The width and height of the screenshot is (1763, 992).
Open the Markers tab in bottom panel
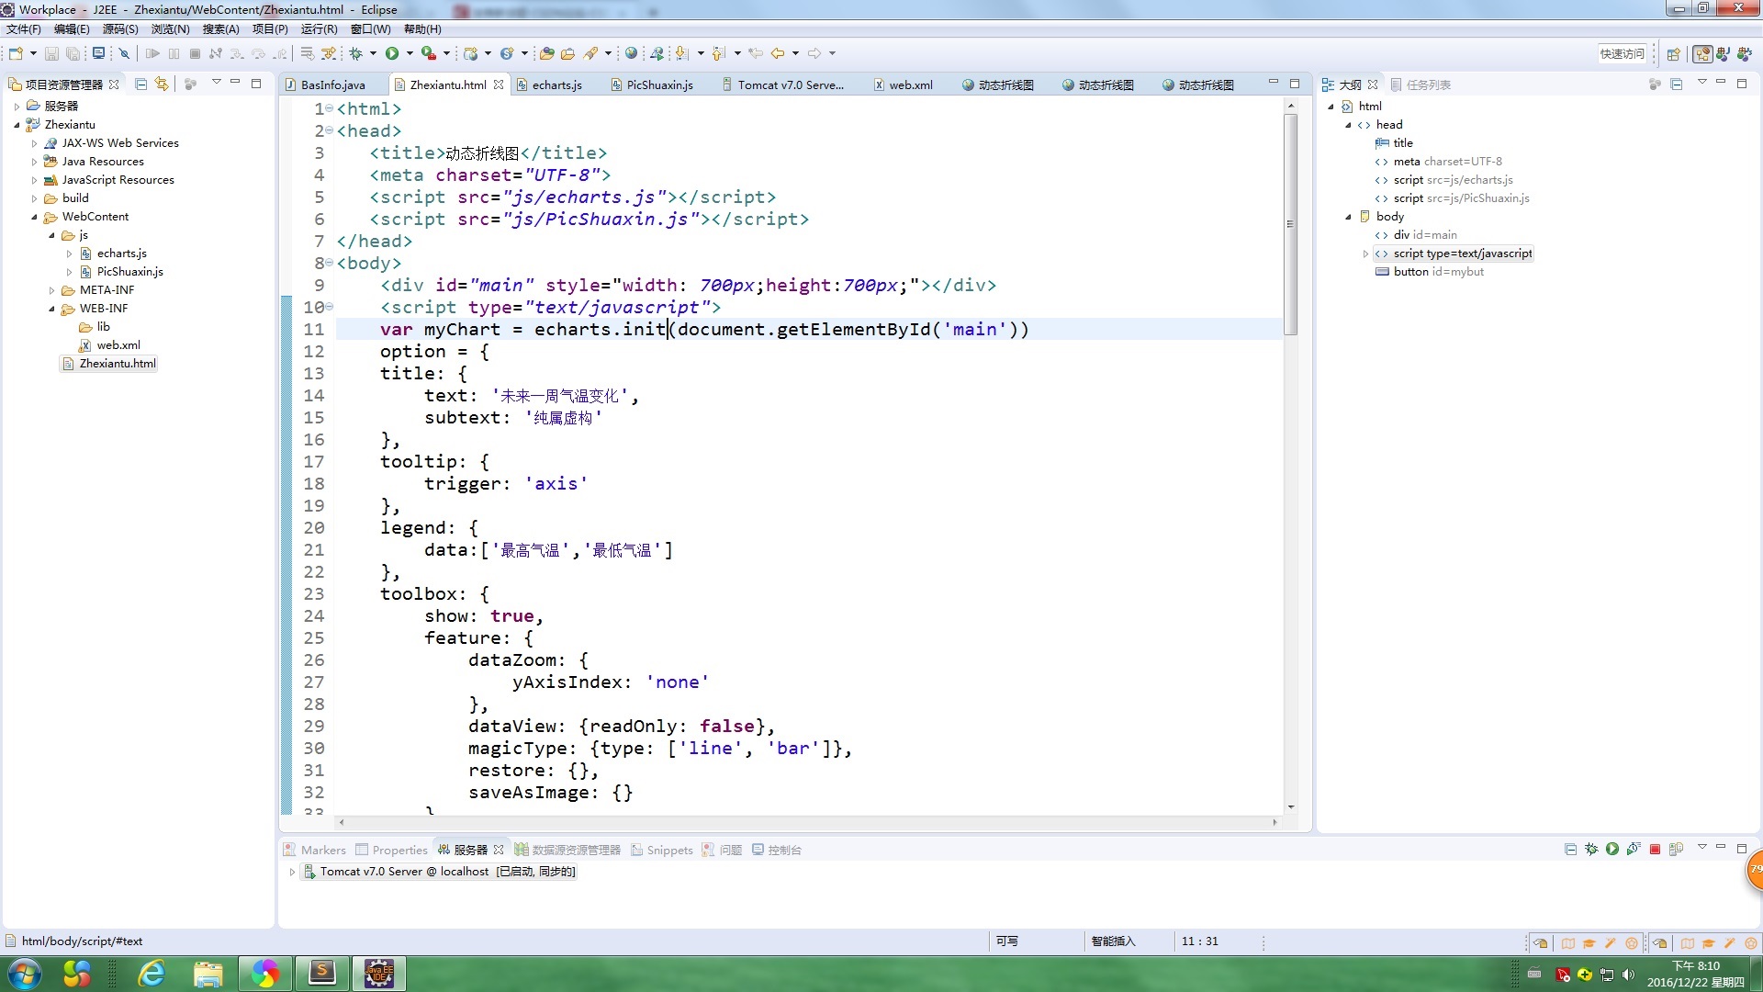314,850
